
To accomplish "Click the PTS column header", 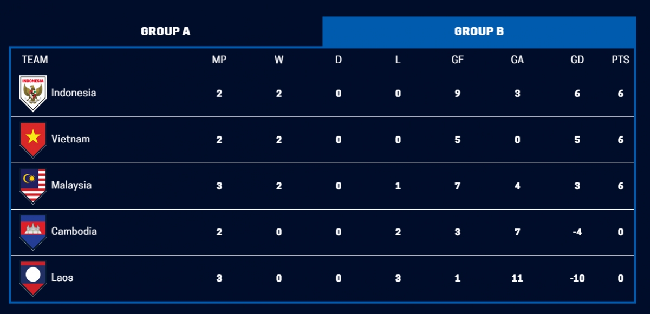I will [x=621, y=60].
